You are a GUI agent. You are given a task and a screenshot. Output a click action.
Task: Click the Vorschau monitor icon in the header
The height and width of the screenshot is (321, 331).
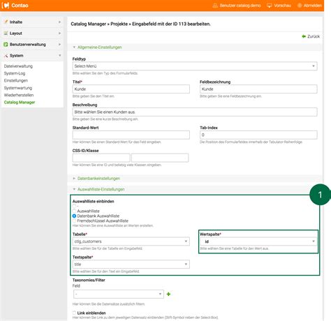point(270,6)
